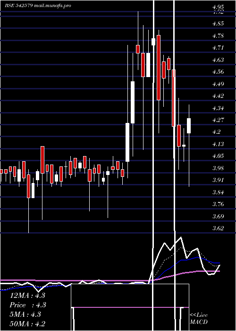Click the 3.69 price axis label
Viewport: 236px width, 331px height.
pyautogui.click(x=218, y=217)
